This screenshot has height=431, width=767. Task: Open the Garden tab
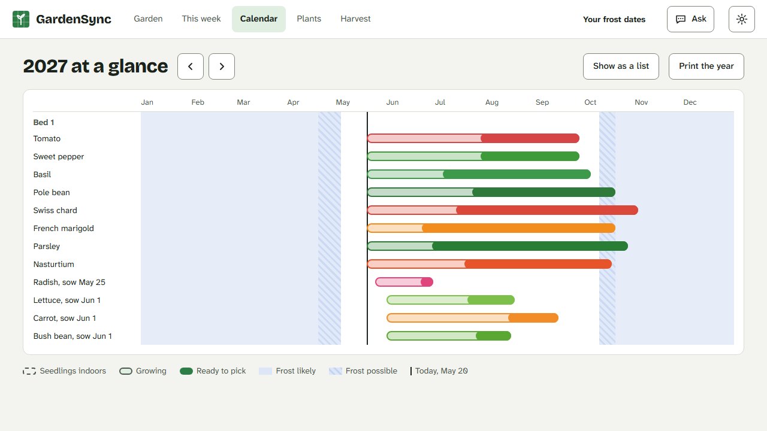click(x=148, y=19)
